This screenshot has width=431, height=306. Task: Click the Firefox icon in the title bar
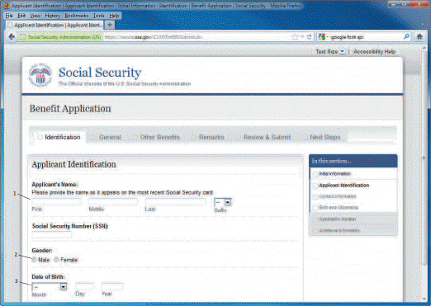pos(7,5)
